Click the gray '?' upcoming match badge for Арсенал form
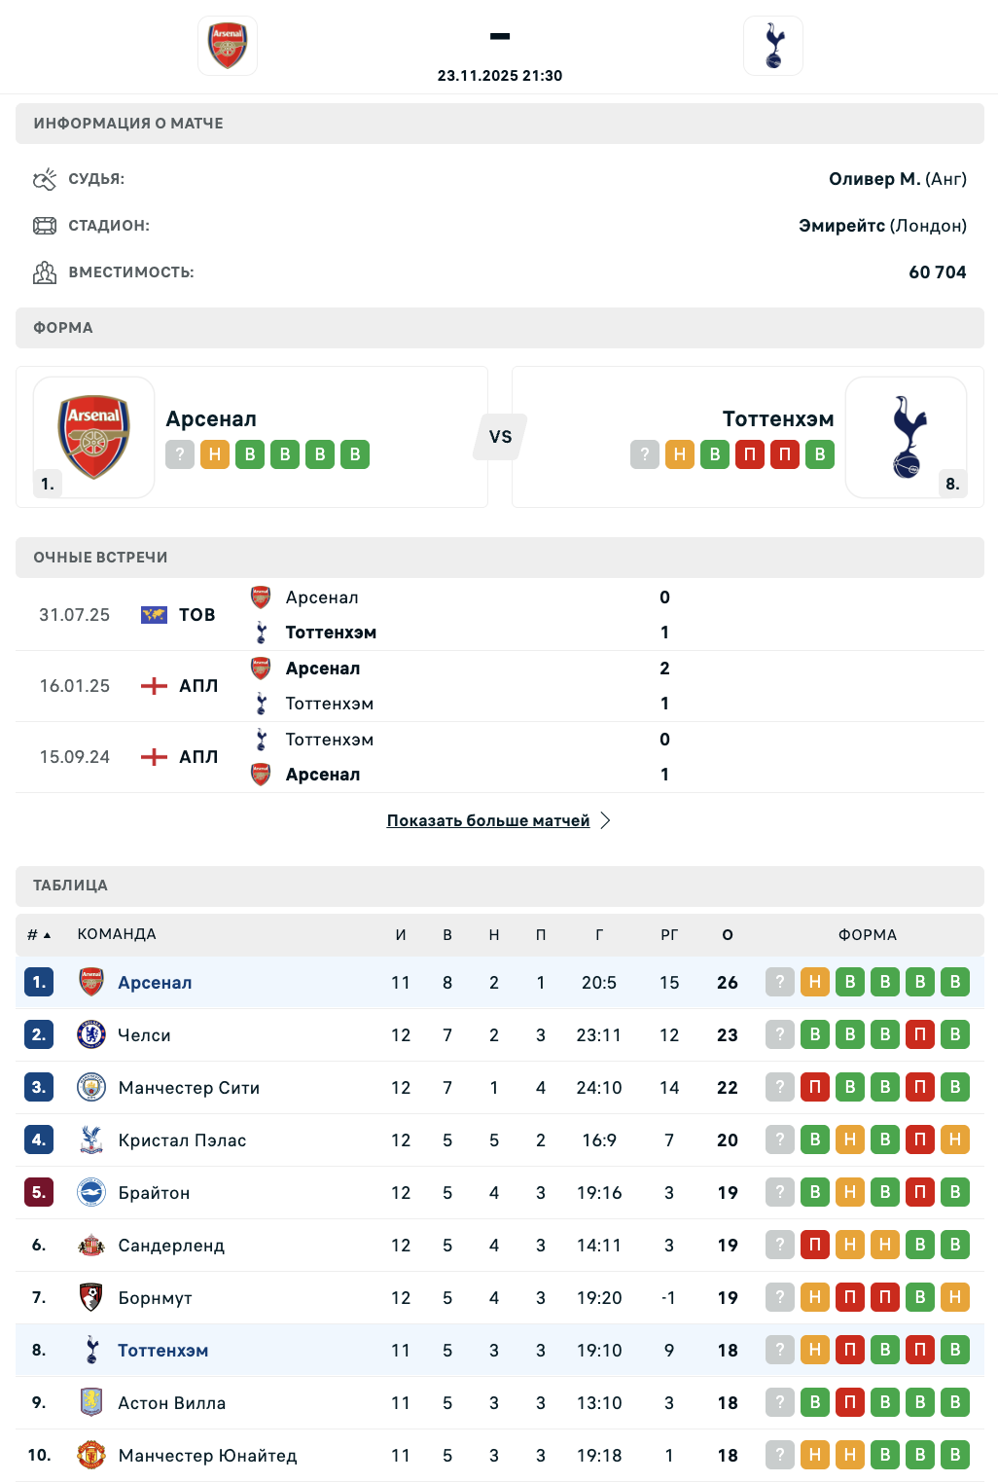This screenshot has height=1483, width=998. (180, 454)
